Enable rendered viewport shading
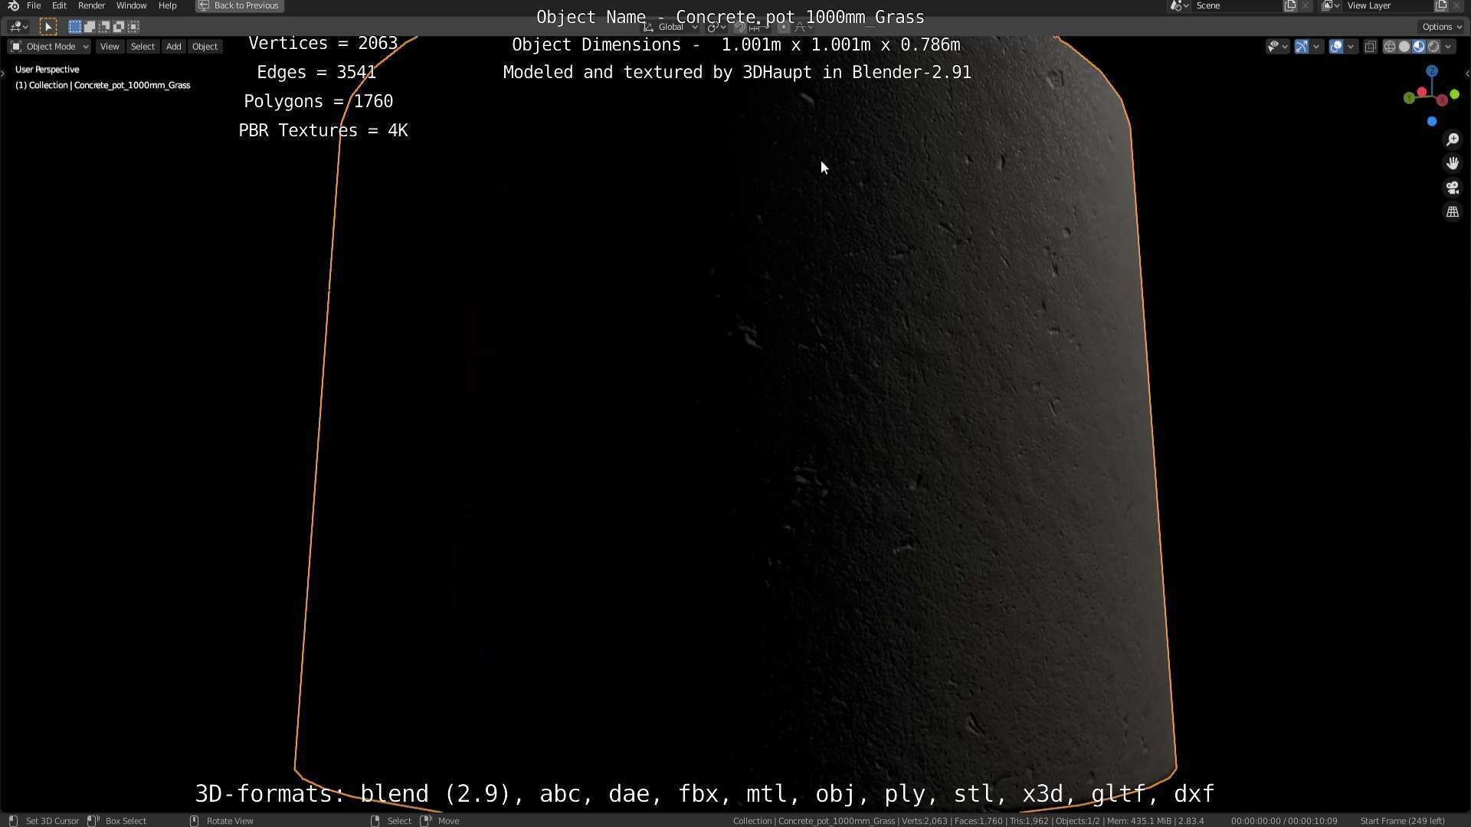 [1433, 47]
